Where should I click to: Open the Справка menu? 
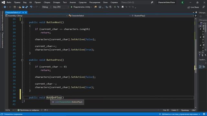(114, 2)
